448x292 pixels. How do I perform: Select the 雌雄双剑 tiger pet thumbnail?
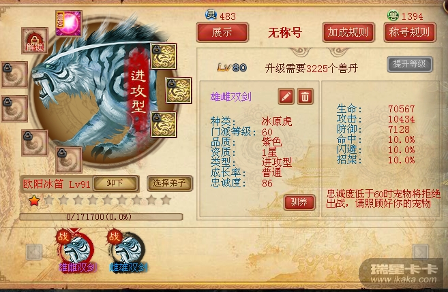click(128, 250)
